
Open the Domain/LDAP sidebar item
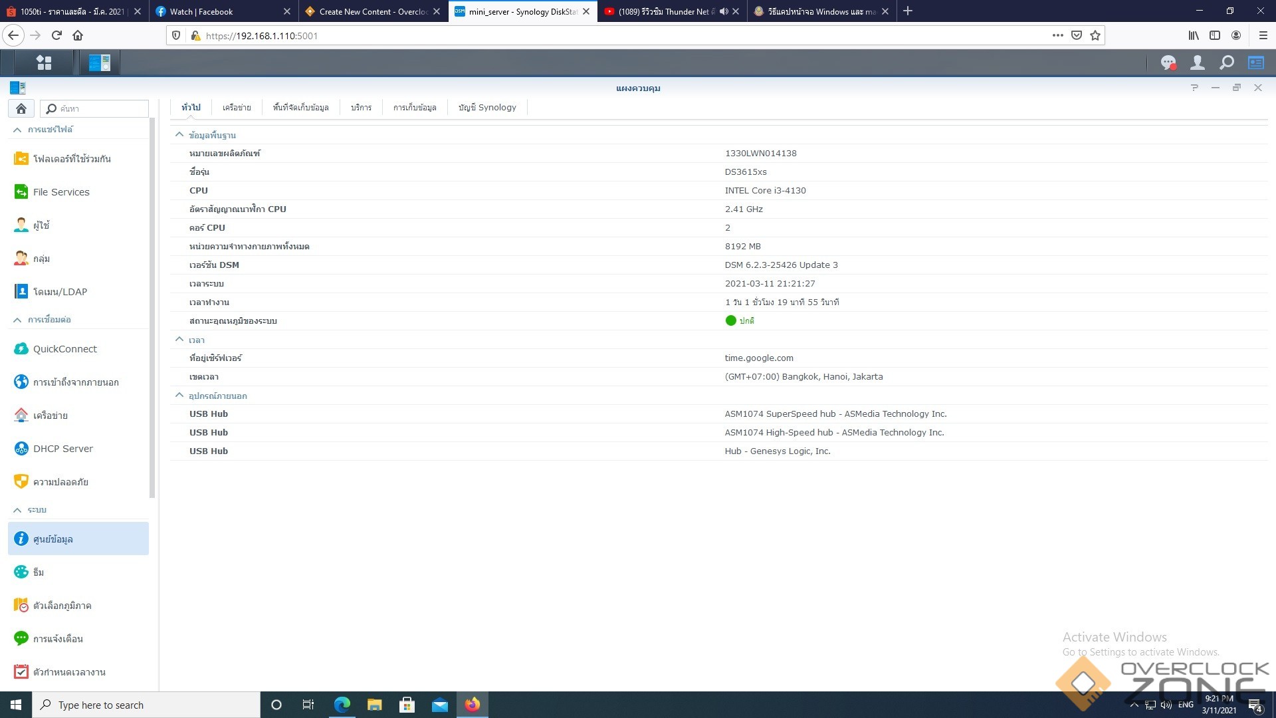coord(60,292)
